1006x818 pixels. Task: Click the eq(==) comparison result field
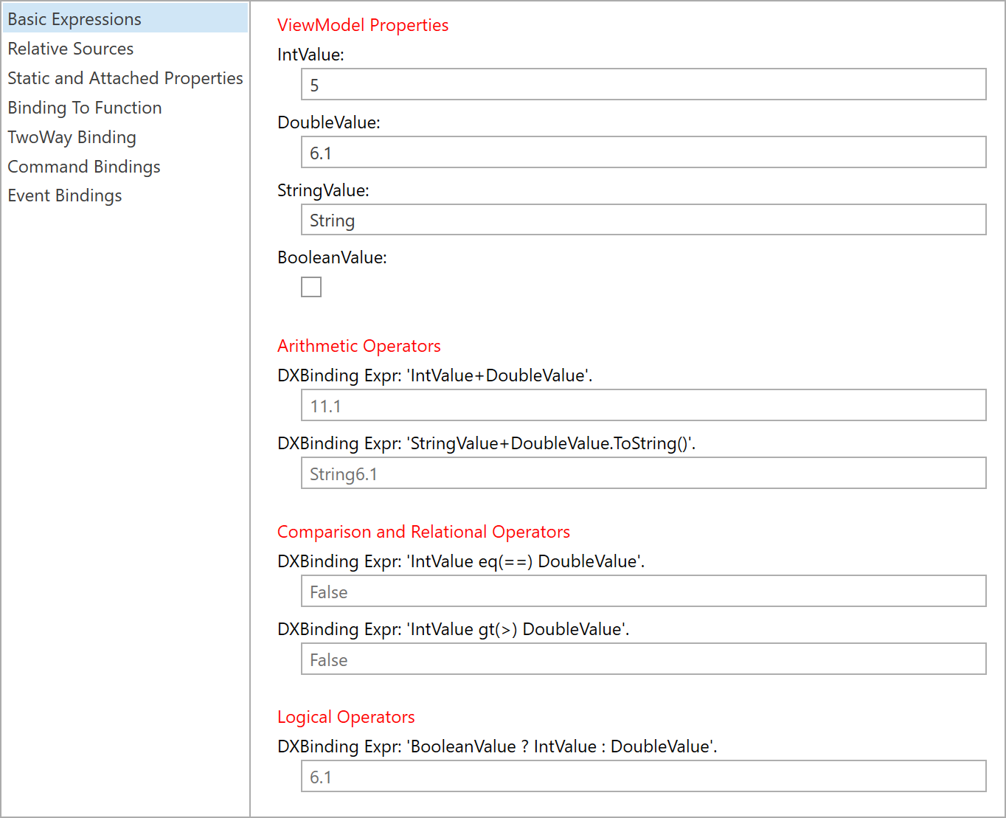tap(643, 592)
